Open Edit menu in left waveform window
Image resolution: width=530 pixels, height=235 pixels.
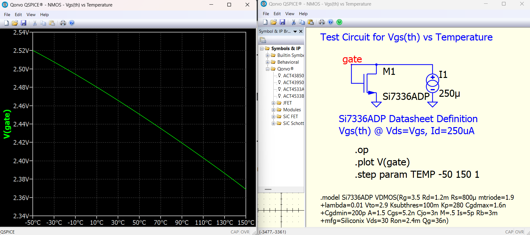(18, 15)
